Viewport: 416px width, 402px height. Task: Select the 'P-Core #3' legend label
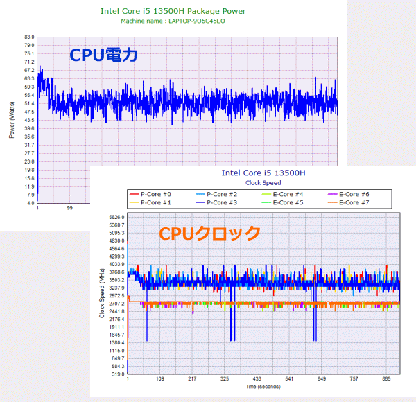[222, 202]
